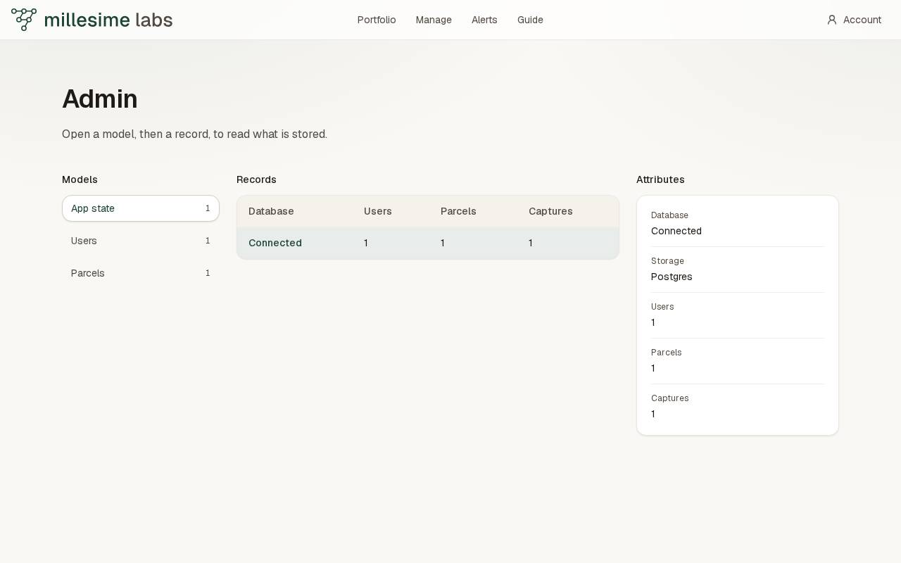The image size is (901, 563).
Task: Select the Users model in the list
Action: (x=141, y=241)
